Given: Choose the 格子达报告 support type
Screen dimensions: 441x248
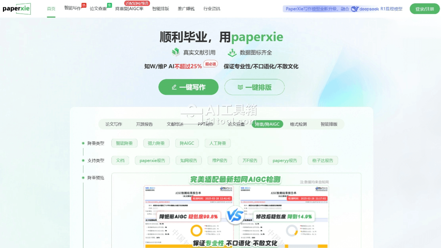Looking at the screenshot, I should [x=323, y=161].
